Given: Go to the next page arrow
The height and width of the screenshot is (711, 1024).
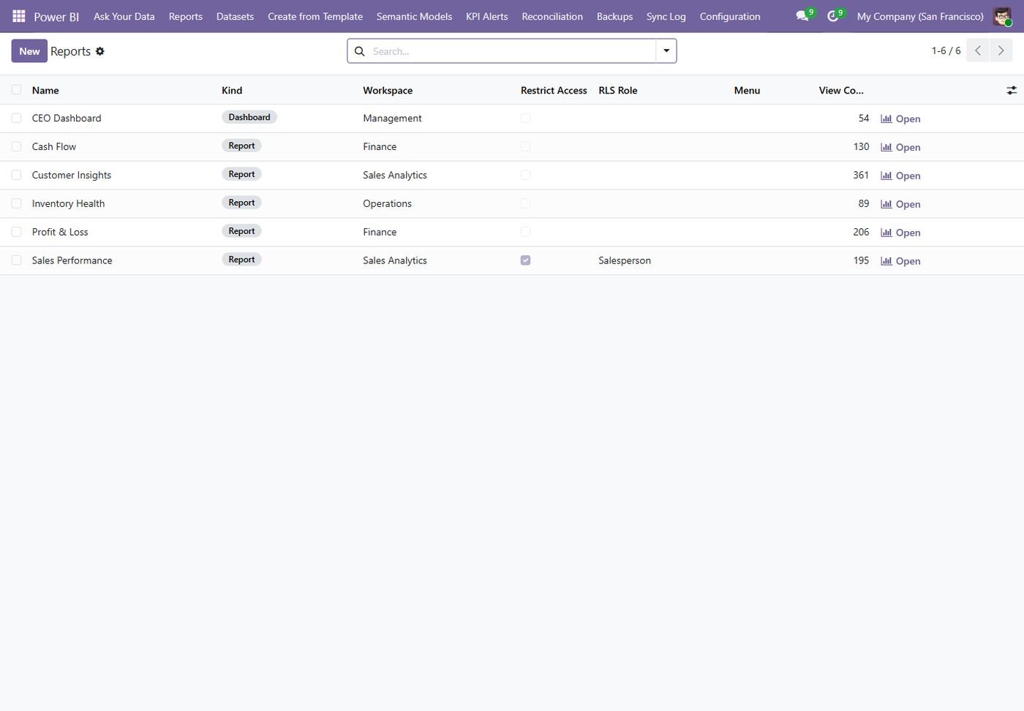Looking at the screenshot, I should (x=1001, y=50).
